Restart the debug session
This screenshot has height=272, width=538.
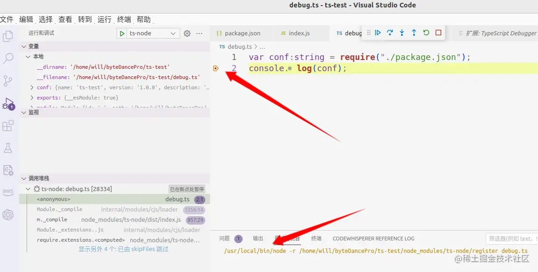tap(426, 33)
